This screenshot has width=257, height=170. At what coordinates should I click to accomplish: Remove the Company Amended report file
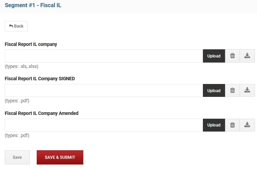click(x=232, y=125)
